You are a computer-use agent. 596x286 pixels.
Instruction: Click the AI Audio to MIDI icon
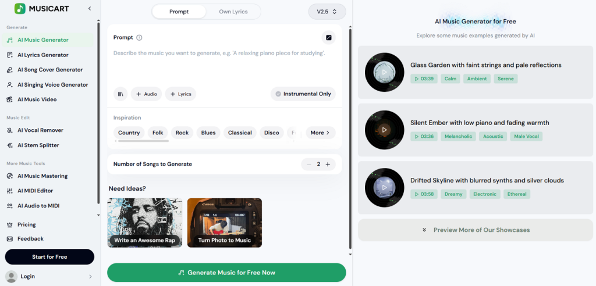click(x=10, y=206)
